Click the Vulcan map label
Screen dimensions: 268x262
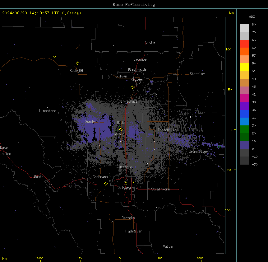pyautogui.click(x=169, y=246)
